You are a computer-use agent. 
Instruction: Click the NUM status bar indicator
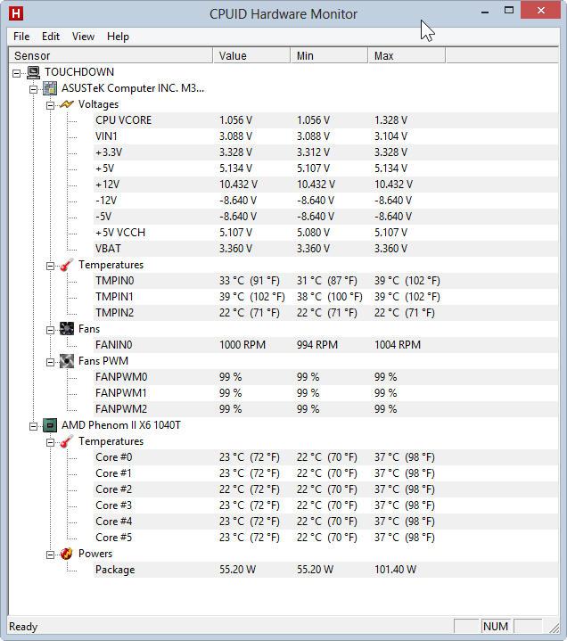(x=496, y=626)
